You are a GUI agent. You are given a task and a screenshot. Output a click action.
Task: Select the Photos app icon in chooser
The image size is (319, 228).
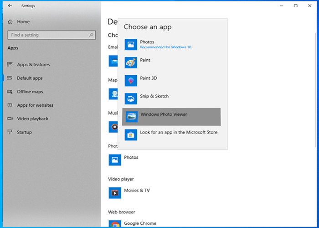click(x=131, y=44)
